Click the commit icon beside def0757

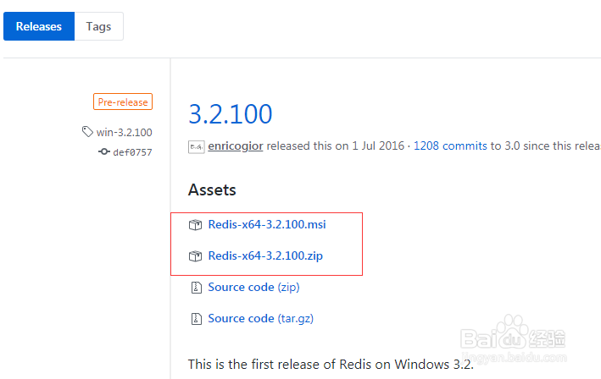click(104, 151)
